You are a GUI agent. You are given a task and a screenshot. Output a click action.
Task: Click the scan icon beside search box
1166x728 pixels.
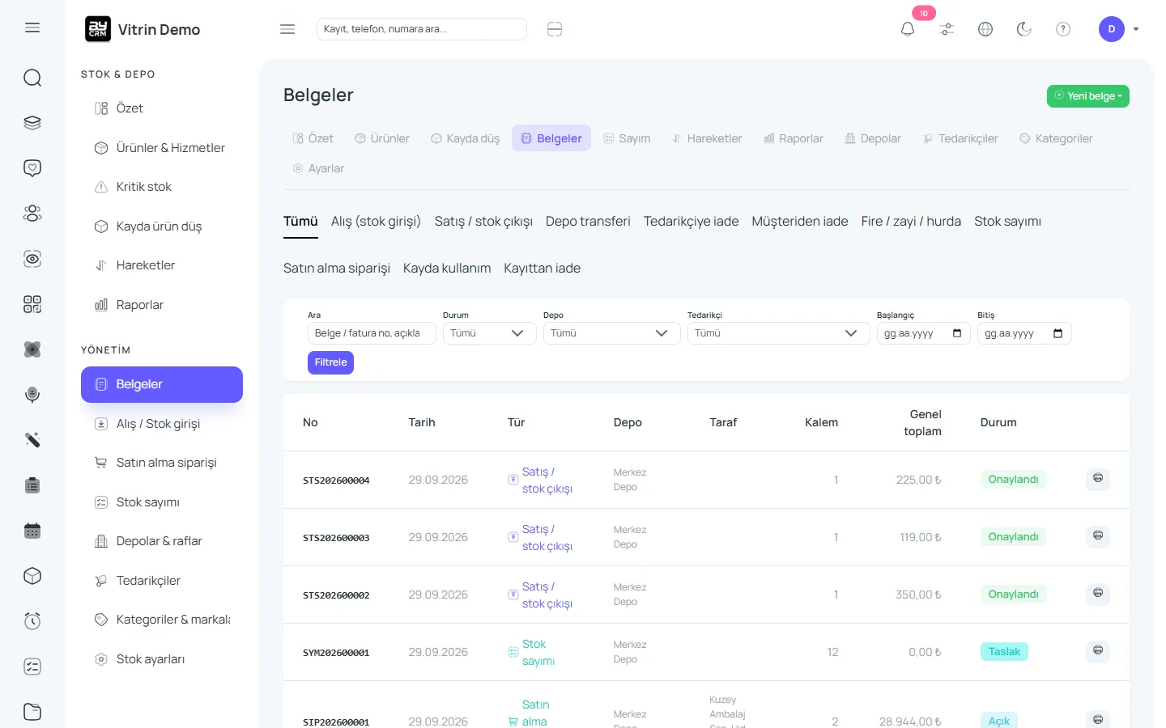555,29
